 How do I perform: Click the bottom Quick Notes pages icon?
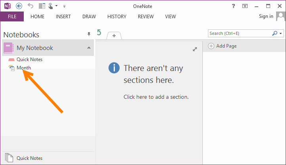point(9,158)
